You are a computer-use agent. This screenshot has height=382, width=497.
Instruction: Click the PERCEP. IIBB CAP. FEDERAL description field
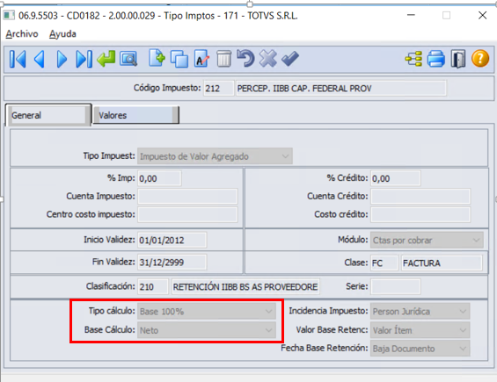coord(341,89)
